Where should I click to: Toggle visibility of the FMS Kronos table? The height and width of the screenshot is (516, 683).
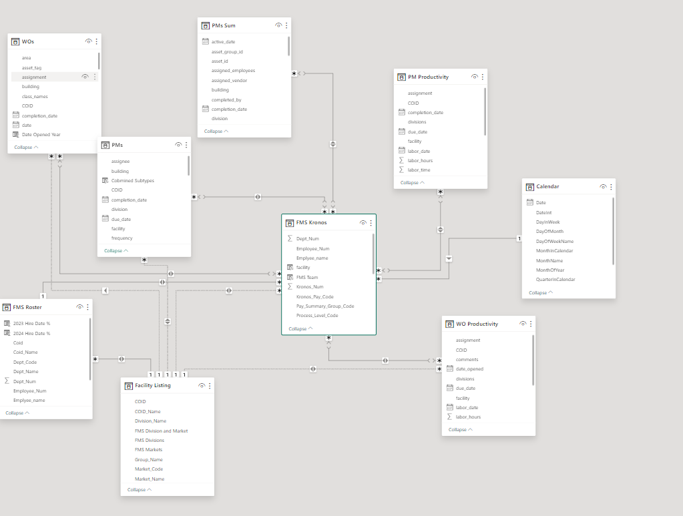tap(363, 222)
